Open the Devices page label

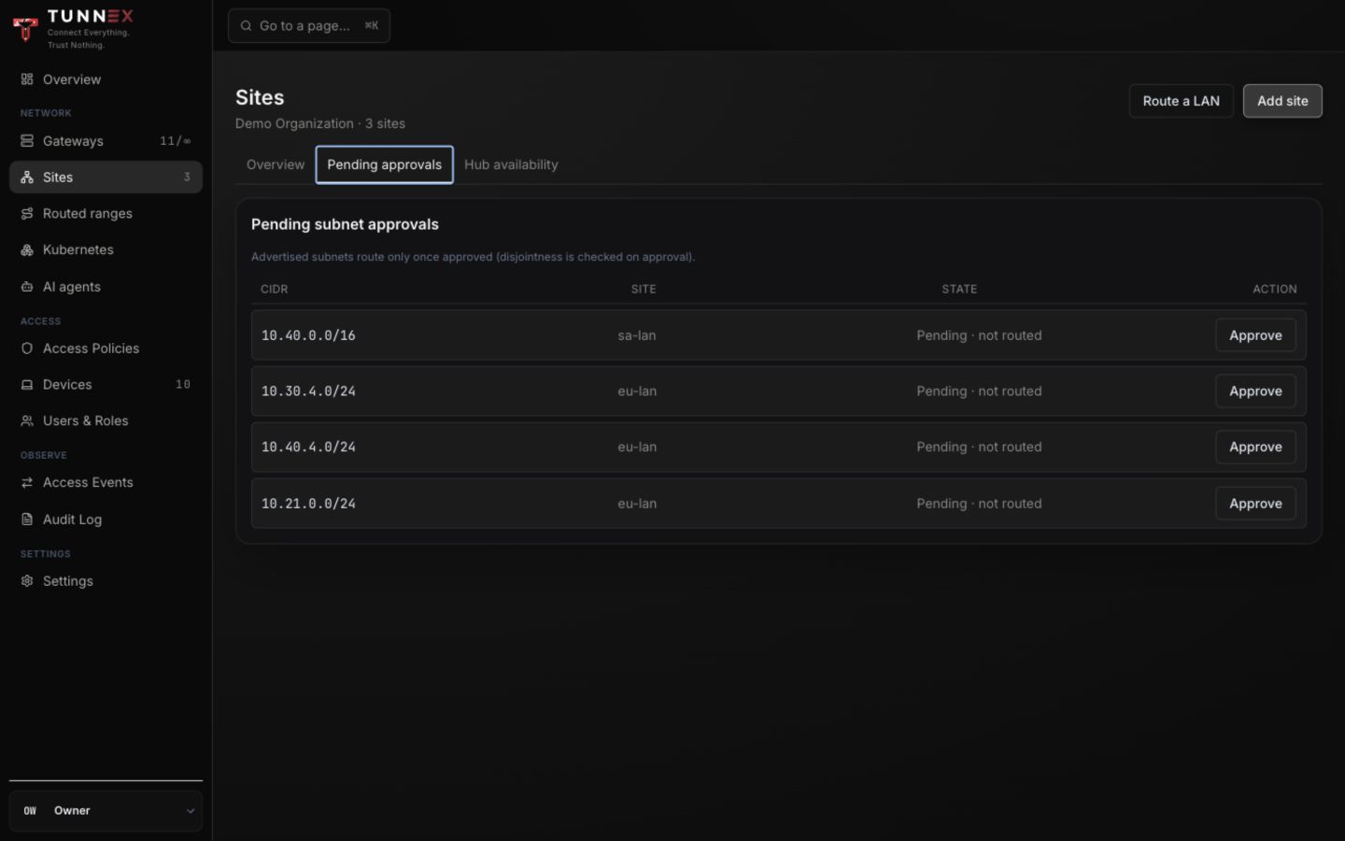tap(67, 385)
